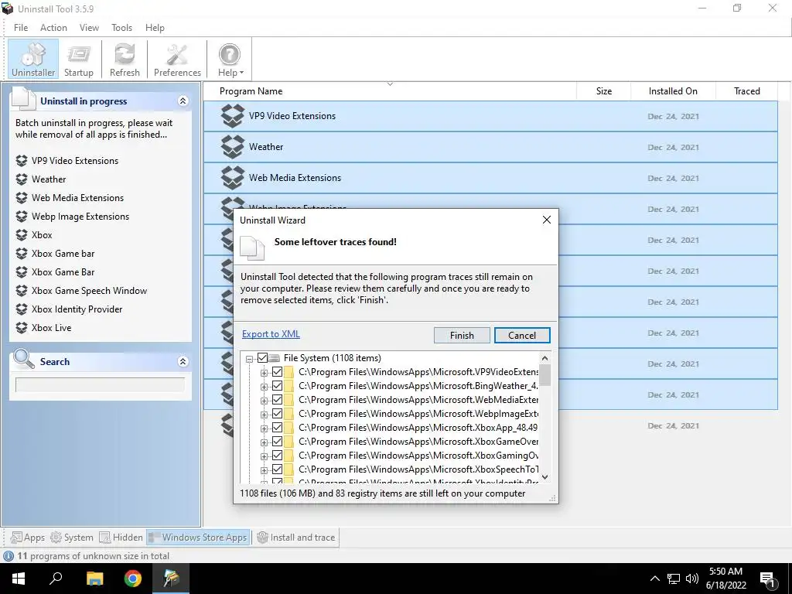Click the Refresh toolbar icon
792x594 pixels.
click(x=125, y=59)
